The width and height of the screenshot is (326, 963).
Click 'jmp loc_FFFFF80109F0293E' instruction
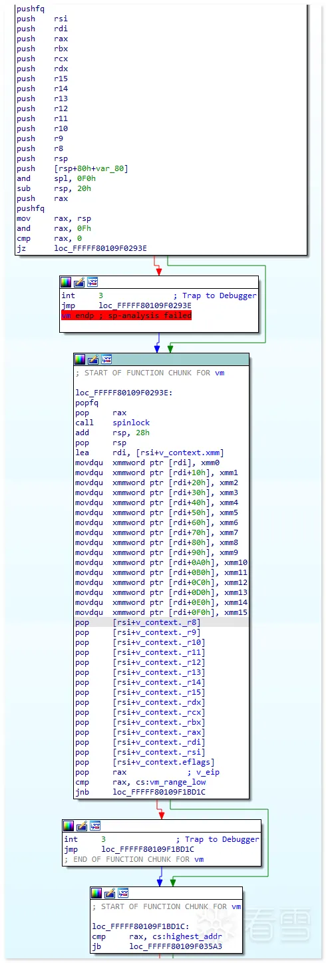[126, 305]
